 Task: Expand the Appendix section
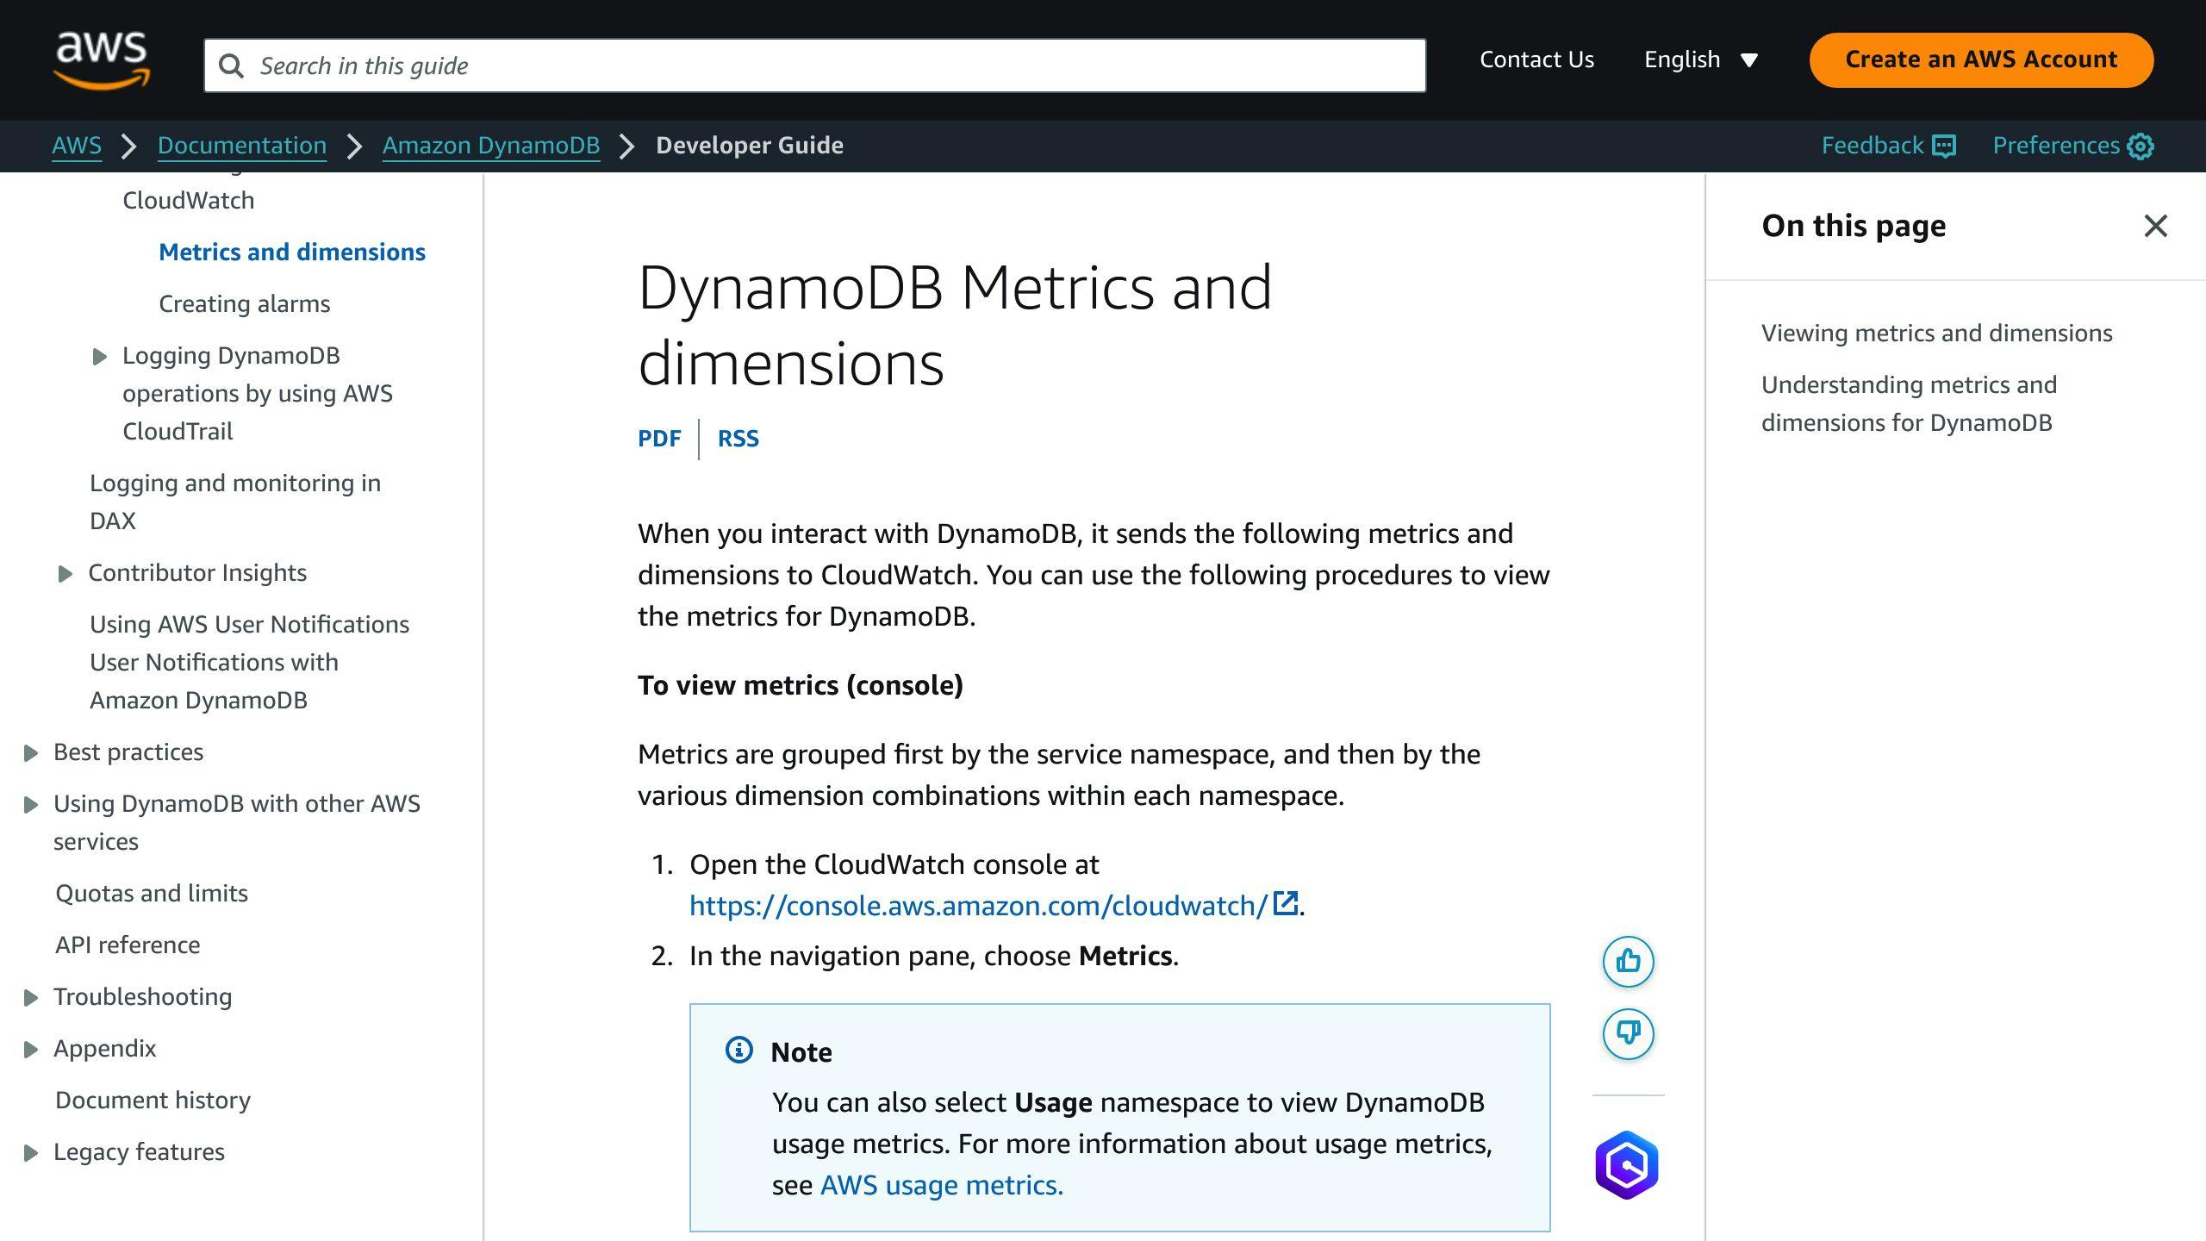[30, 1049]
